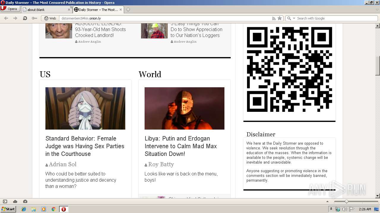The height and width of the screenshot is (213, 380).
Task: Go back to the previous page
Action: [x=6, y=18]
